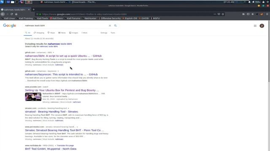
Task: Switch to News results tab
Action: click(62, 33)
